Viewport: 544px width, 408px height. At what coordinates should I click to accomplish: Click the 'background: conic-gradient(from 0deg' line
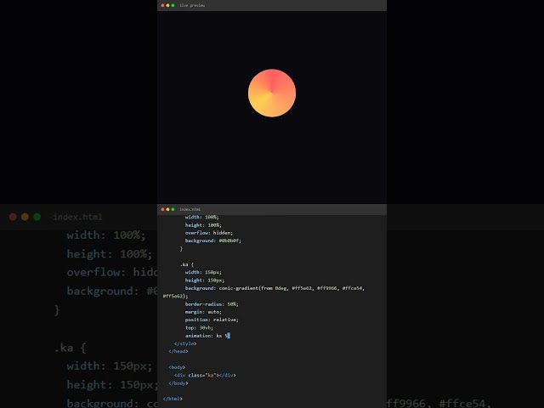coord(275,288)
